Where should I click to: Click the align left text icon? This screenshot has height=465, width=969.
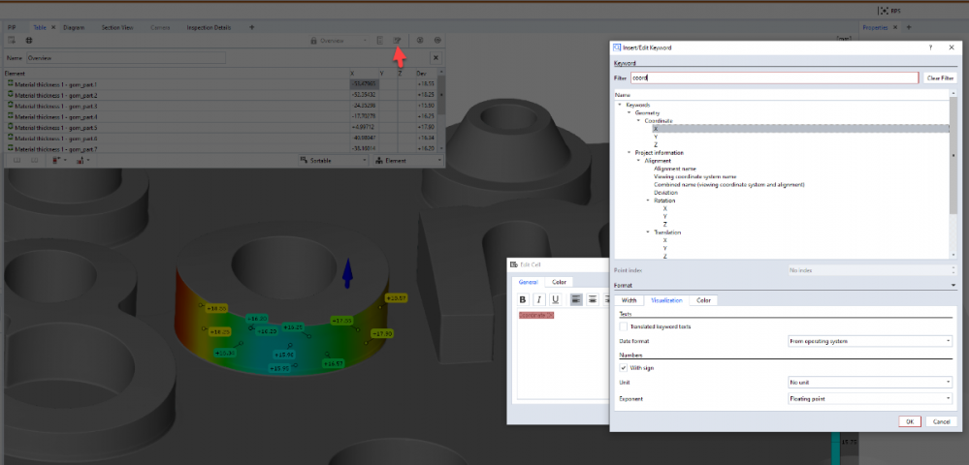point(575,299)
